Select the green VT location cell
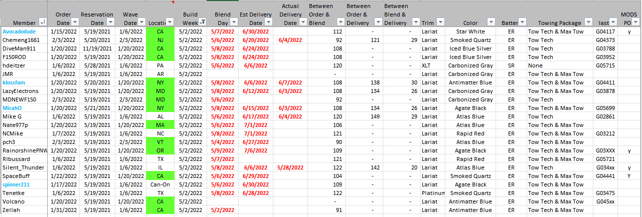Viewport: 642px width, 217px height. coord(160,142)
